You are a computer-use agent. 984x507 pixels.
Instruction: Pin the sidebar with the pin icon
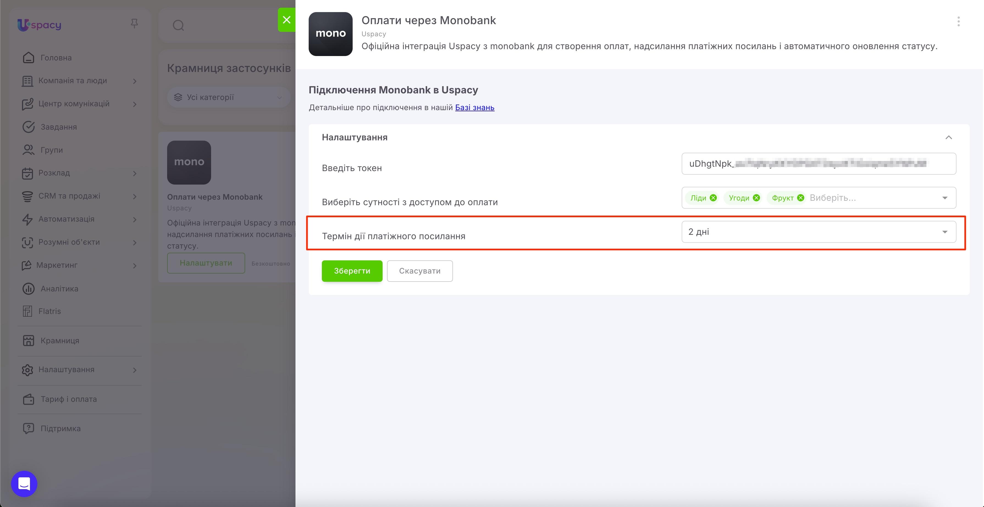point(134,24)
